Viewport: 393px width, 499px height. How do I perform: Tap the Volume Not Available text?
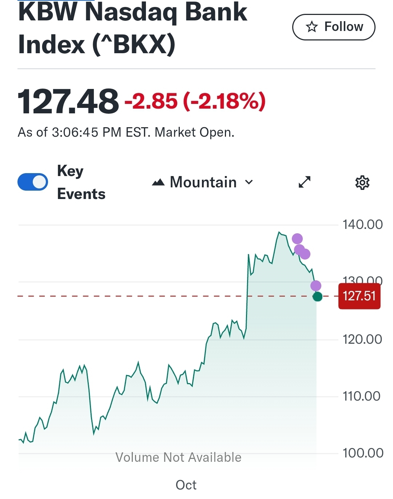pos(178,457)
